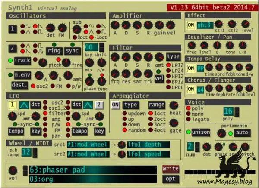The height and width of the screenshot is (188, 259).
Task: Select LP24 filter type
Action: click(x=168, y=71)
